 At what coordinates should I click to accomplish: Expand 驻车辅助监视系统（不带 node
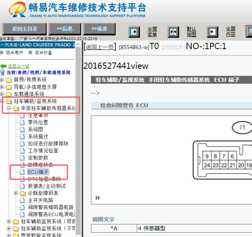pos(9,229)
